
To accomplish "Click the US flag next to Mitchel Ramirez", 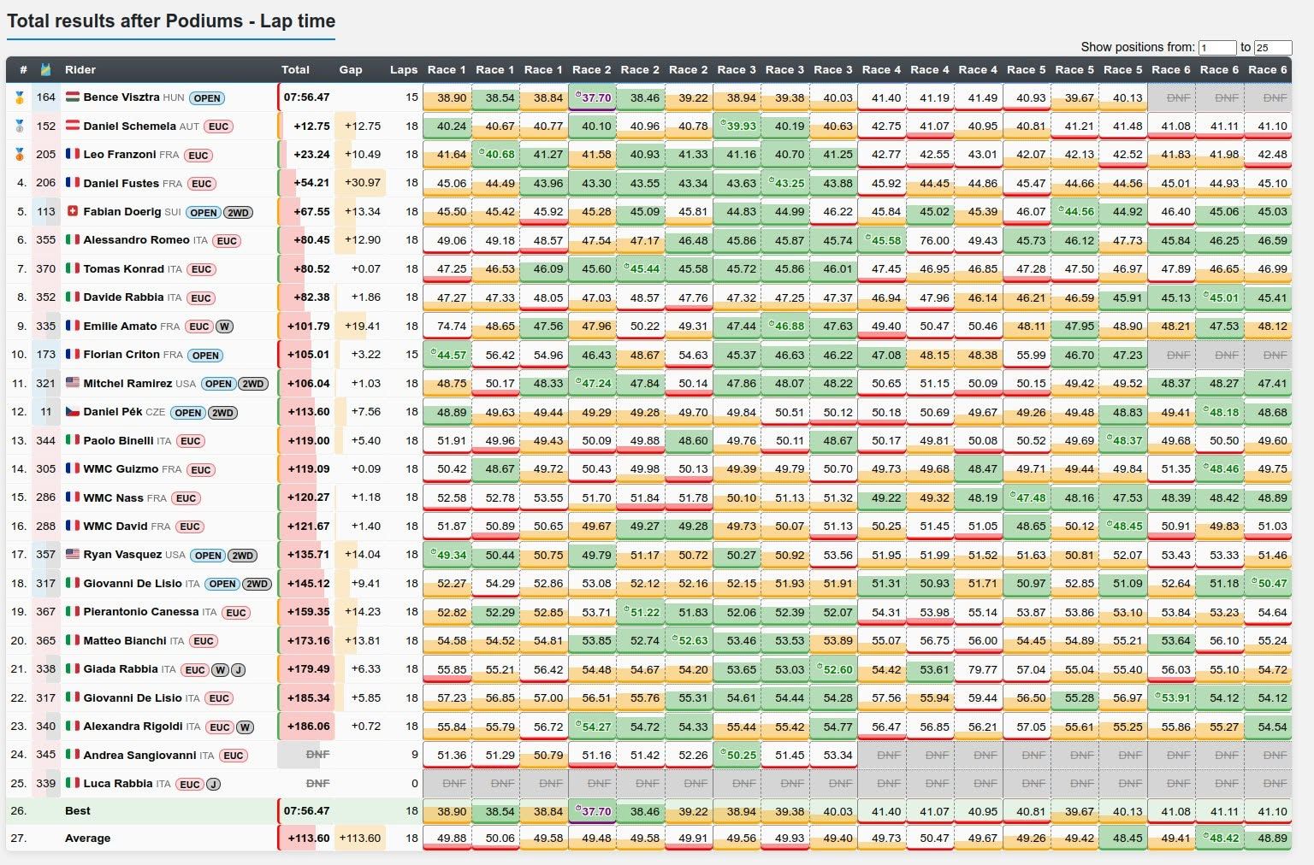I will pyautogui.click(x=73, y=383).
